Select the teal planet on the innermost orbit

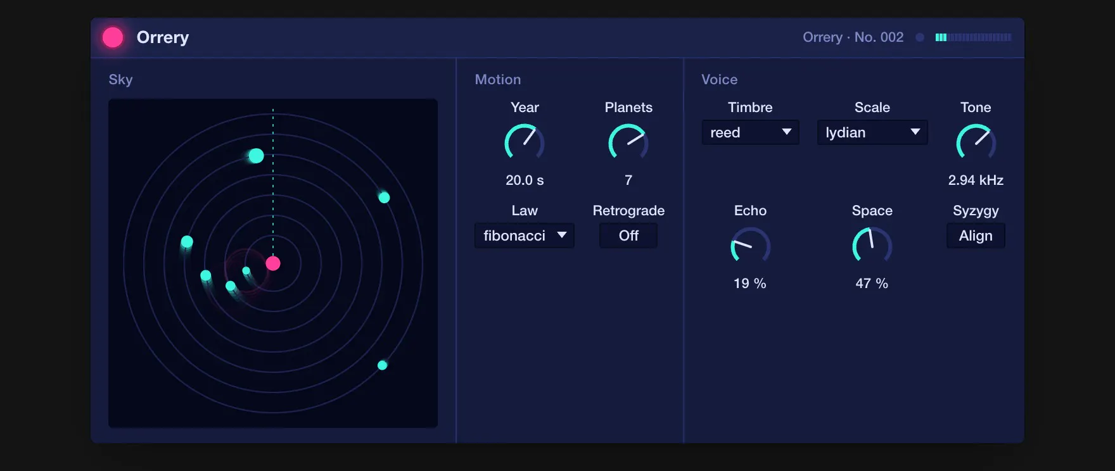(x=246, y=271)
